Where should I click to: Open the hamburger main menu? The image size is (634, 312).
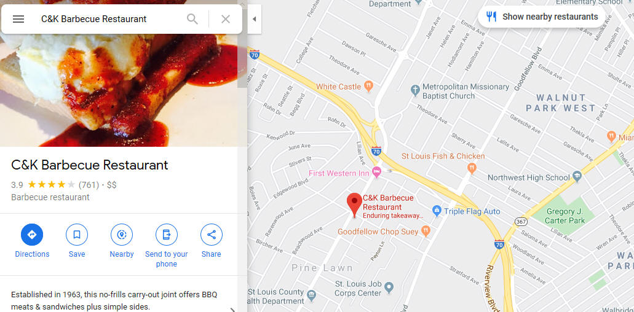coord(18,19)
